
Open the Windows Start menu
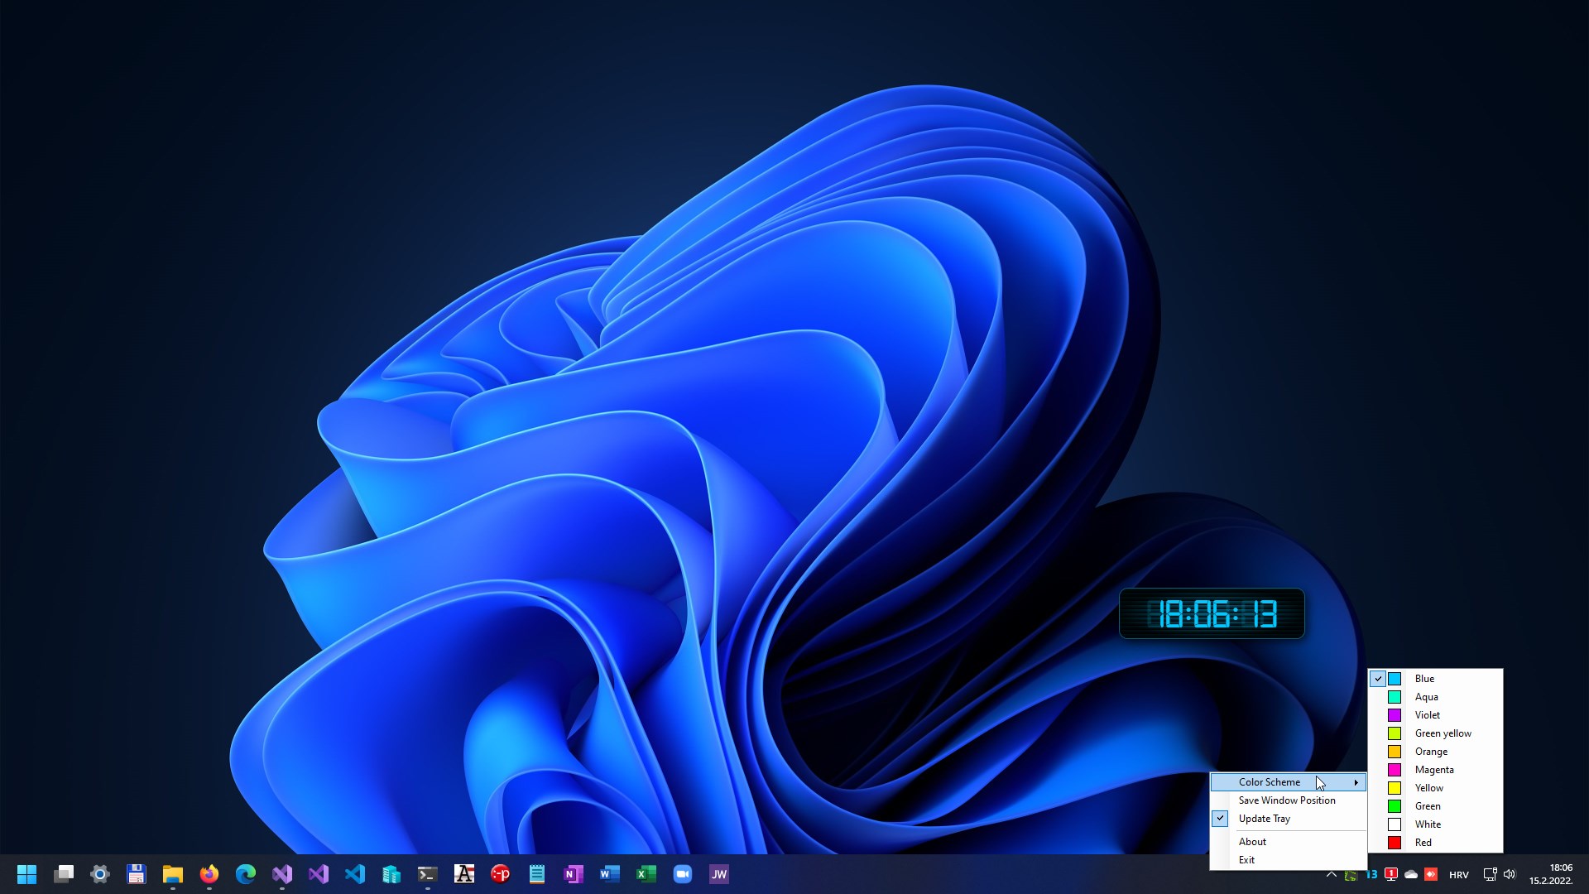pos(27,874)
